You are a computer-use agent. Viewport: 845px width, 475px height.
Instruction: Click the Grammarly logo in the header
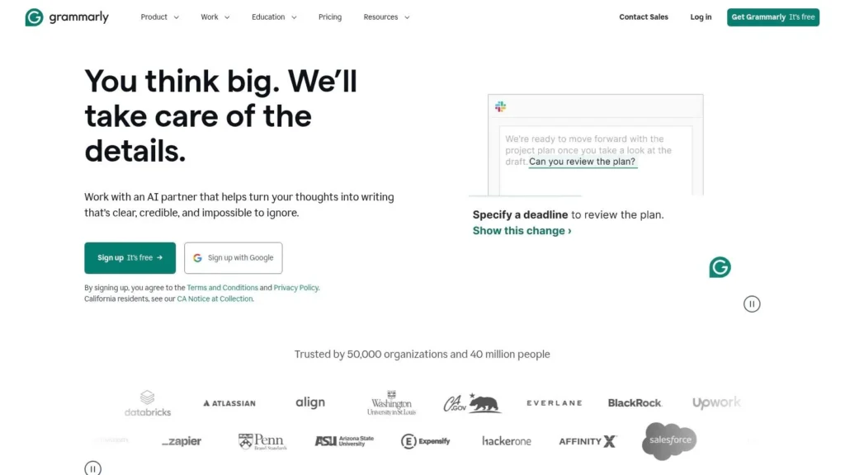click(66, 16)
